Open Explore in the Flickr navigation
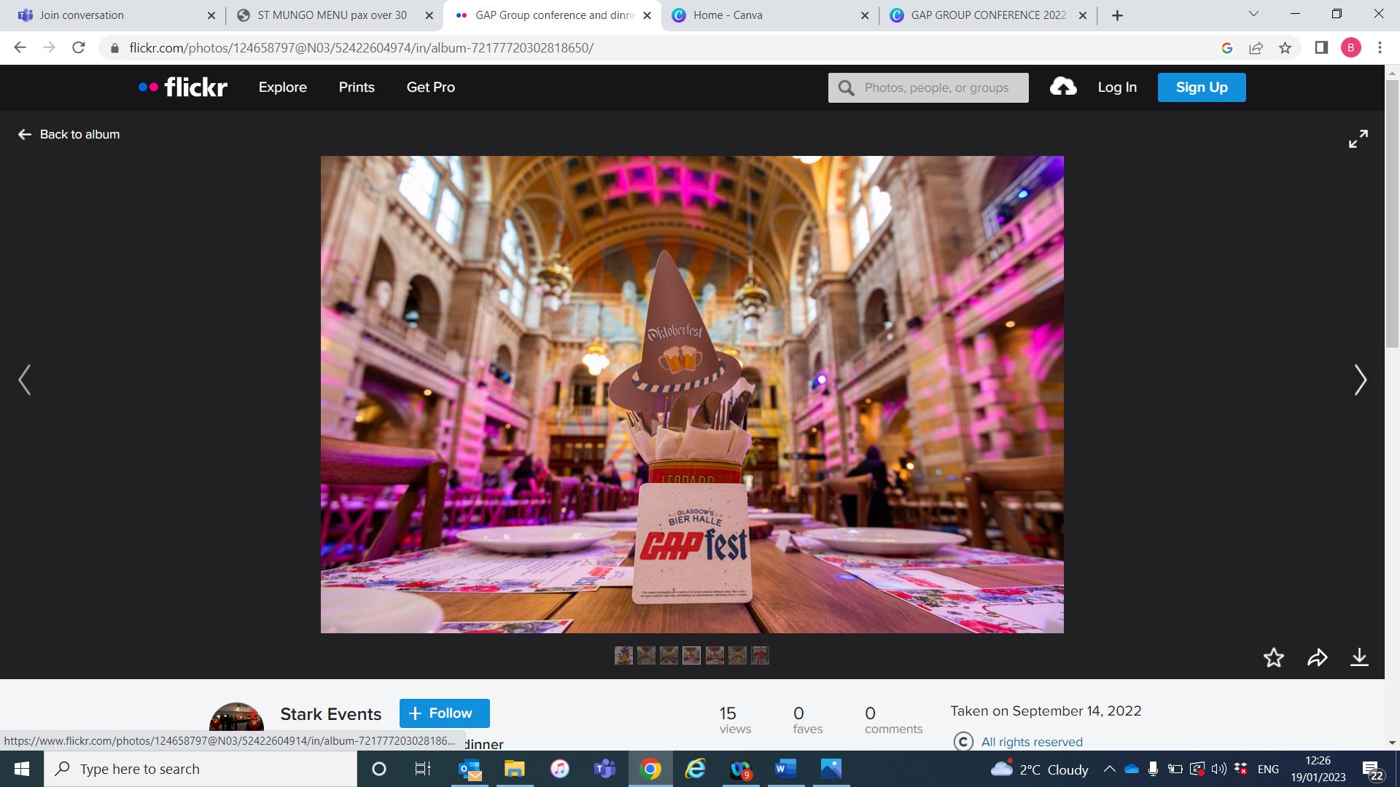Image resolution: width=1400 pixels, height=787 pixels. [x=282, y=87]
